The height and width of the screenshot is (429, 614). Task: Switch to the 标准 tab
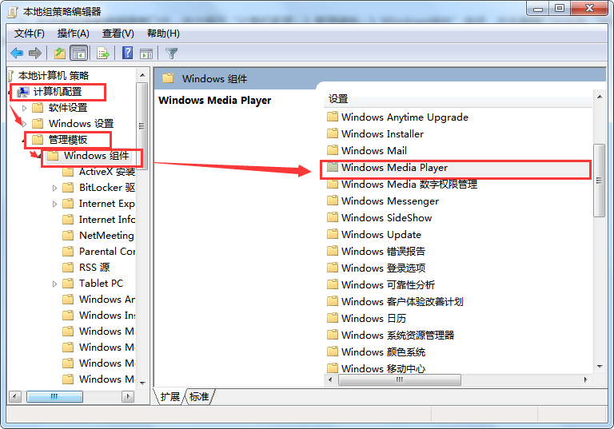click(199, 397)
